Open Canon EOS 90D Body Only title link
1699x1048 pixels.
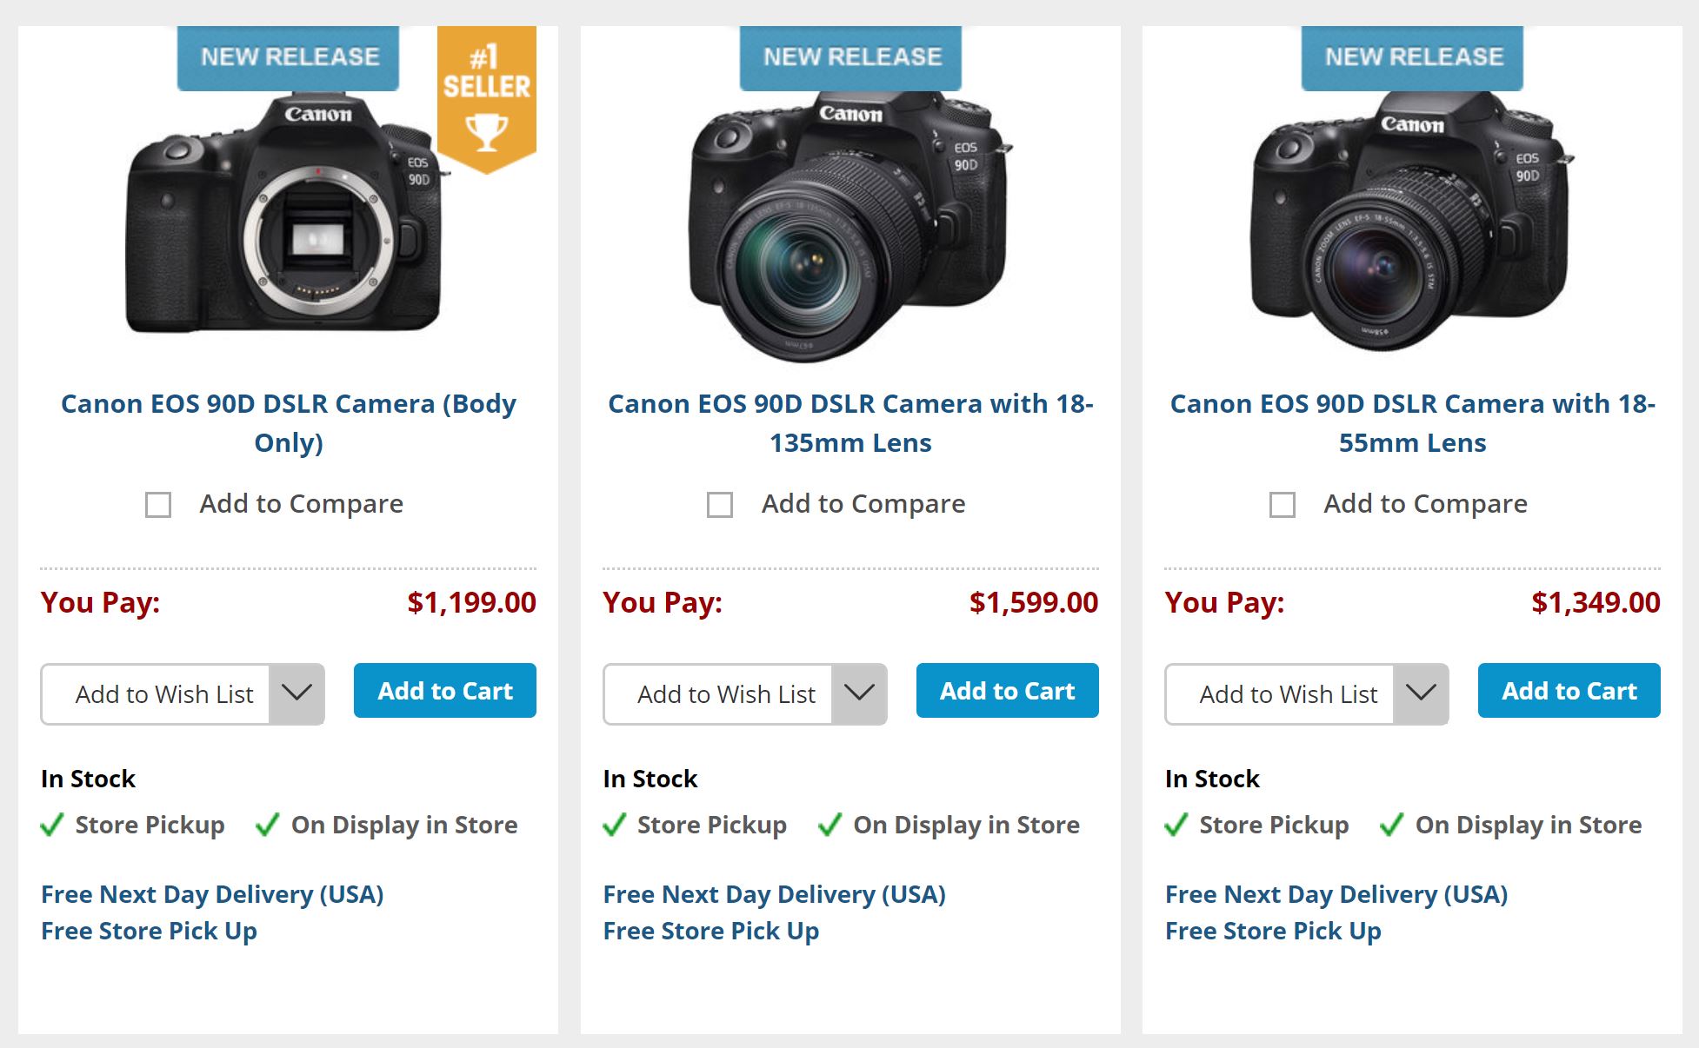click(x=289, y=423)
